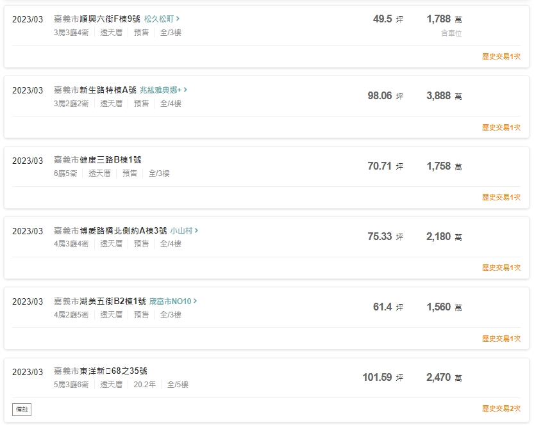Select the 嘉義市新生路特棟A號 address
536x425 pixels.
(95, 90)
